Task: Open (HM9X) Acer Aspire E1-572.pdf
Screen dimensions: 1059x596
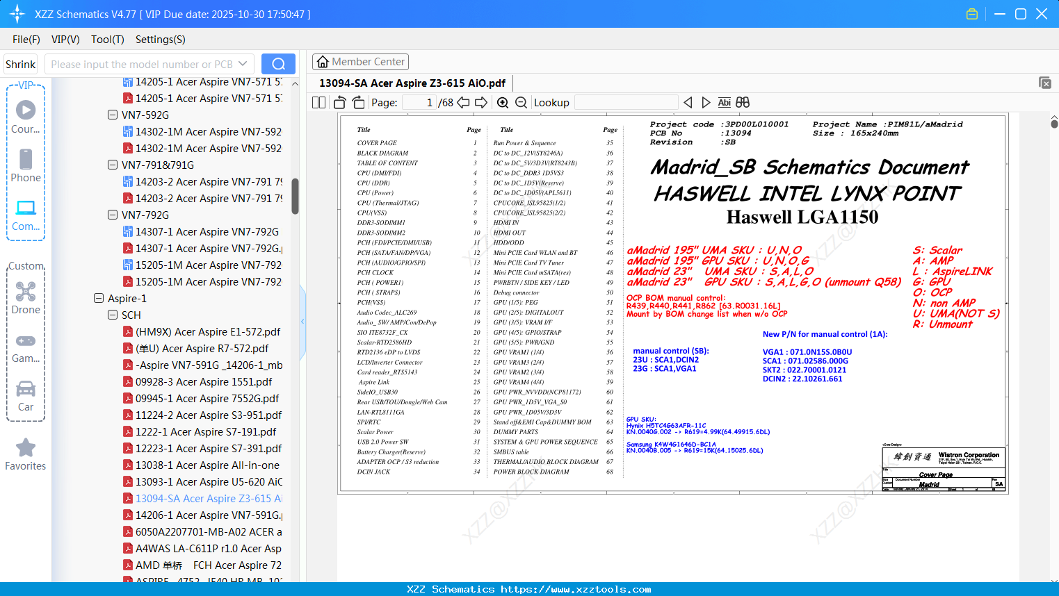Action: 202,332
